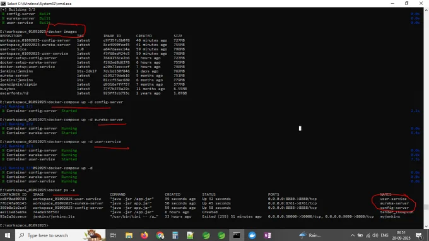Open the Rain weather widget
This screenshot has width=429, height=241.
click(x=310, y=235)
